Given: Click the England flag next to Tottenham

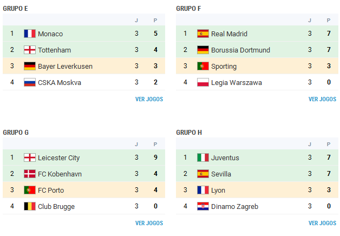Looking at the screenshot, I should pyautogui.click(x=29, y=50).
